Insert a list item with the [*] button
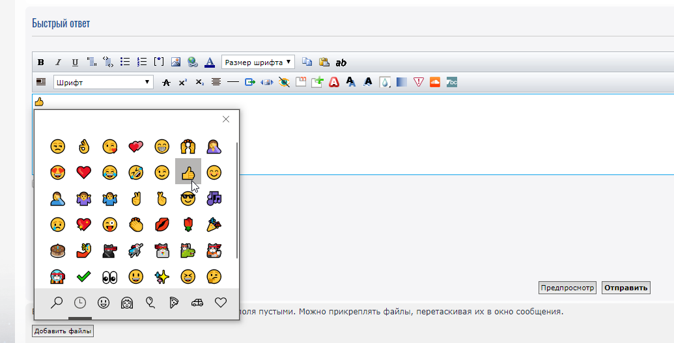 (x=159, y=61)
